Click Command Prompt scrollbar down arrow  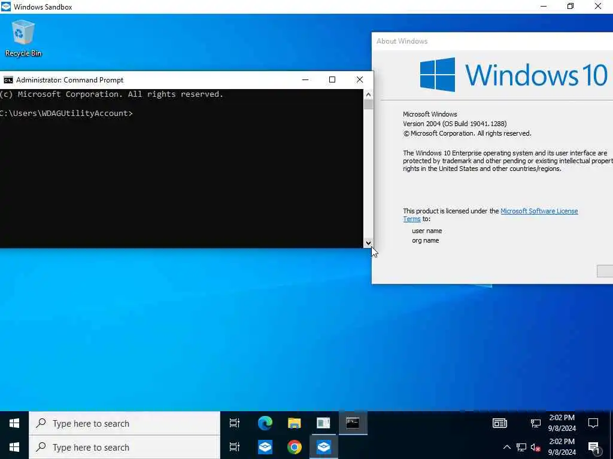(x=368, y=243)
